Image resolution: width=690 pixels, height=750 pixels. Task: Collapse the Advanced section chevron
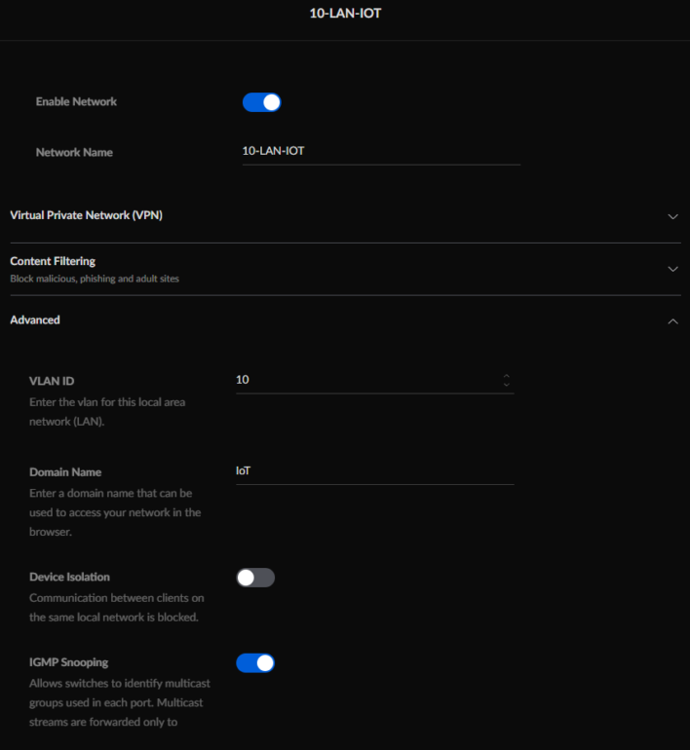point(672,320)
